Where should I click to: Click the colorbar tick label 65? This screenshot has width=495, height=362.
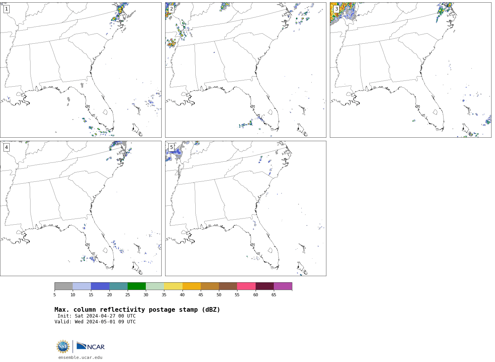coord(274,295)
